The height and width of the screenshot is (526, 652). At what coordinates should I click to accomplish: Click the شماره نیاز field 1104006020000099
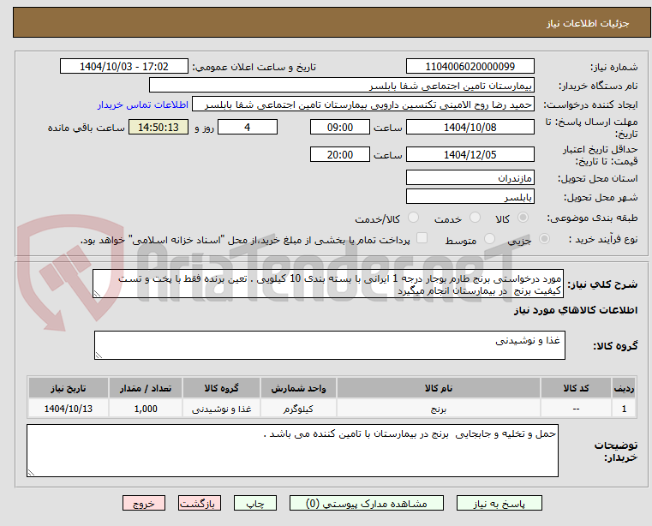470,67
